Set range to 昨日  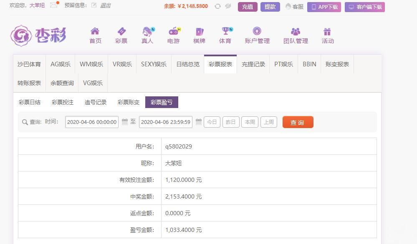(x=231, y=122)
